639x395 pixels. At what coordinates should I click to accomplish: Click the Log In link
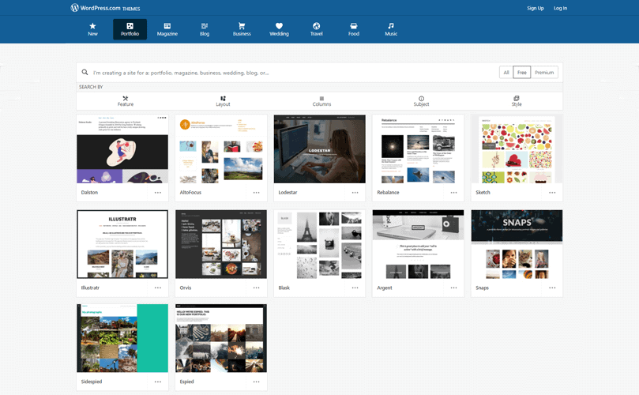tap(560, 8)
